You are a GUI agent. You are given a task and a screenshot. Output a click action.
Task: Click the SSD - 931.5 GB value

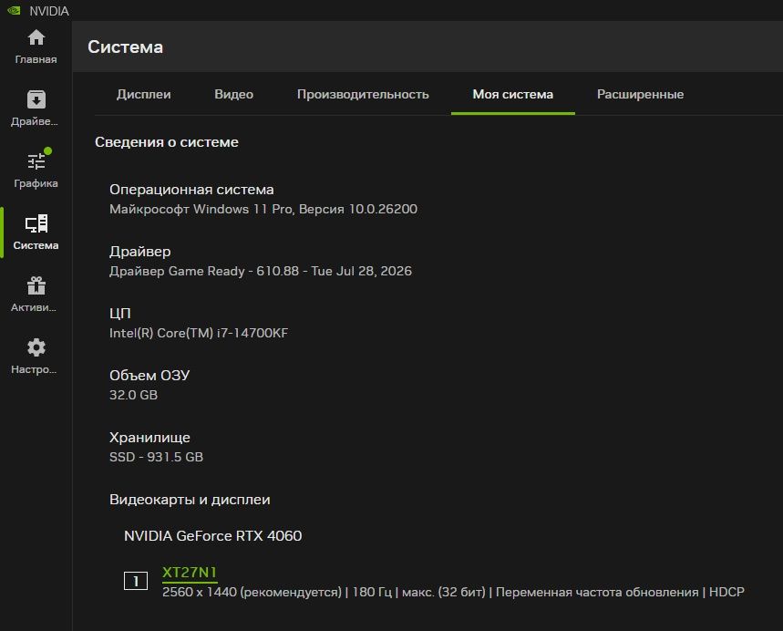(156, 457)
